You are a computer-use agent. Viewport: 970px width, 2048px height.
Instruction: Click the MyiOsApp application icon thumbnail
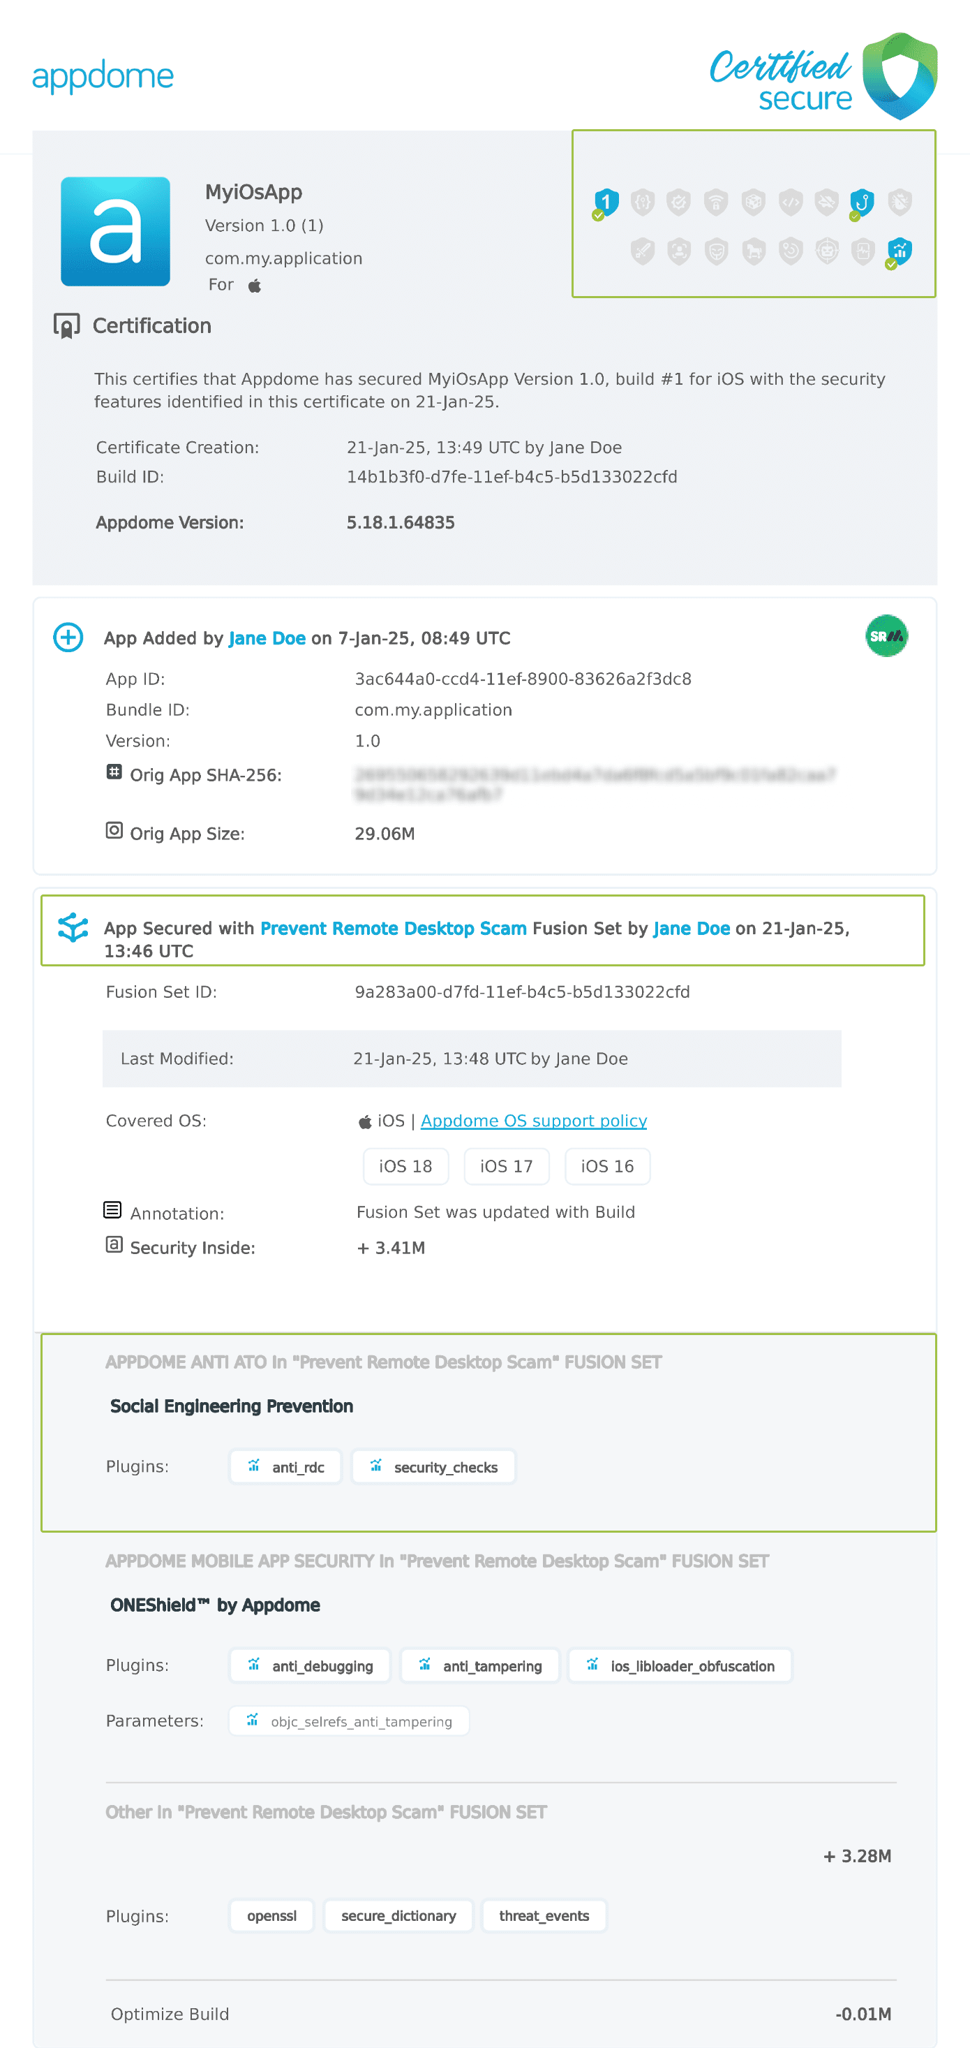[x=116, y=231]
